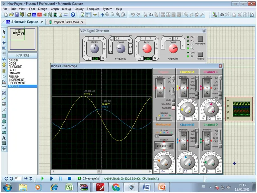Viewport: 257px width, 193px height.
Task: Click the Search and Tag binoculars icon
Action: click(x=222, y=15)
